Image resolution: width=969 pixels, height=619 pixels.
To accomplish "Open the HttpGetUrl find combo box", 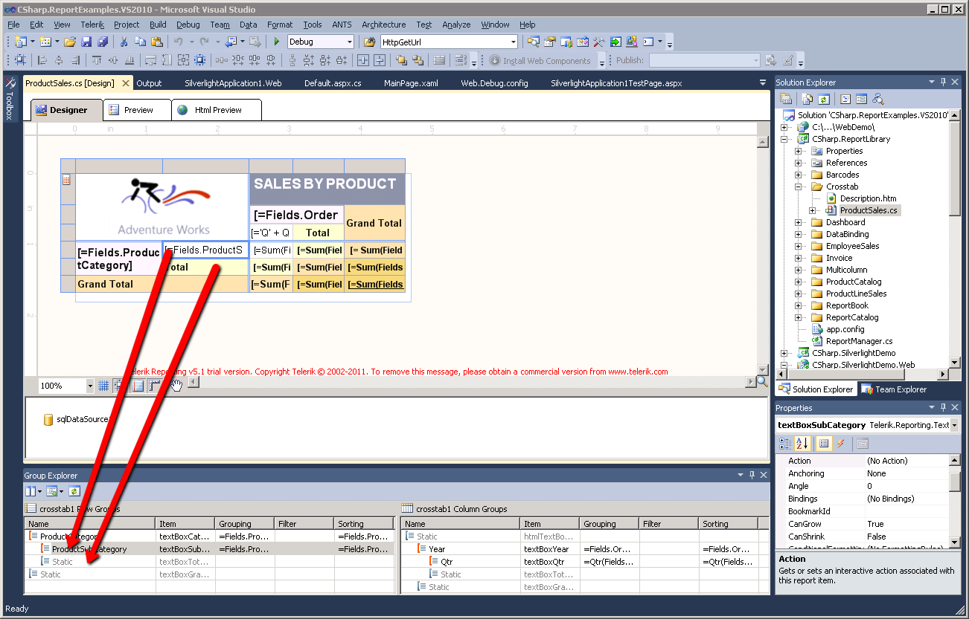I will tap(514, 42).
